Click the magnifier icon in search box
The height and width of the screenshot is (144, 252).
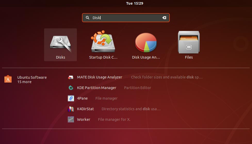tap(87, 18)
